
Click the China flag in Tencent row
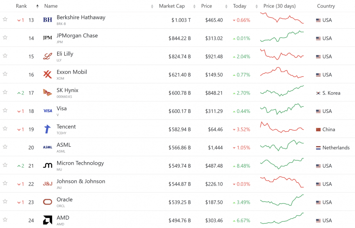point(318,130)
